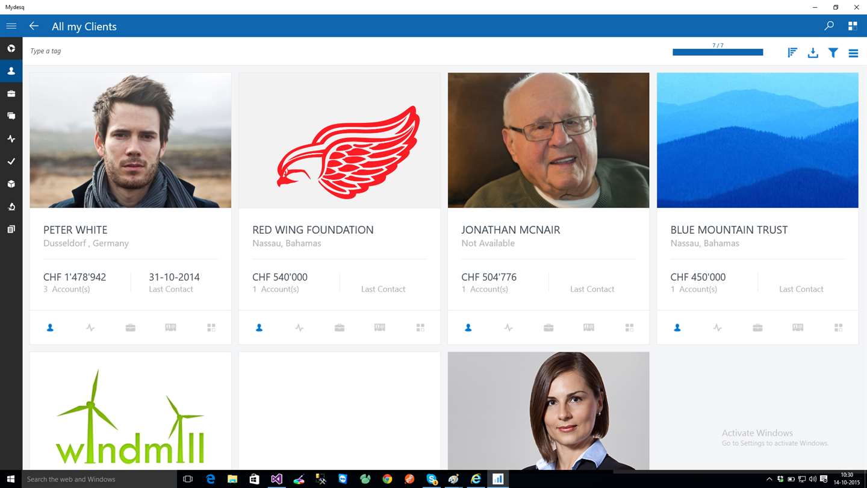
Task: Click Peter White's 3 Account(s) label
Action: tap(67, 289)
